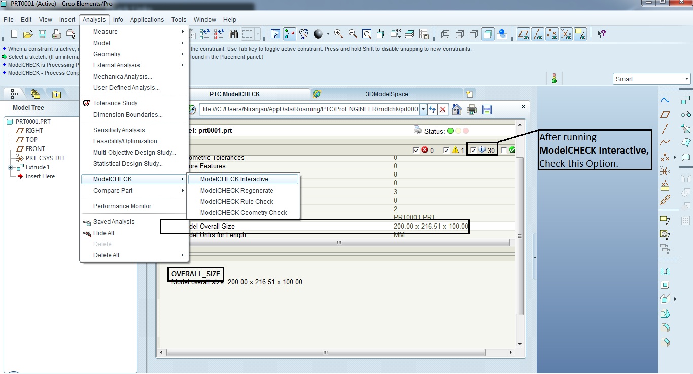This screenshot has width=693, height=374.
Task: Click the shaded sphere appearance icon
Action: [x=318, y=34]
